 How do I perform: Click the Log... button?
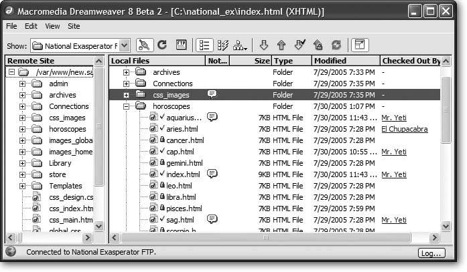(431, 253)
